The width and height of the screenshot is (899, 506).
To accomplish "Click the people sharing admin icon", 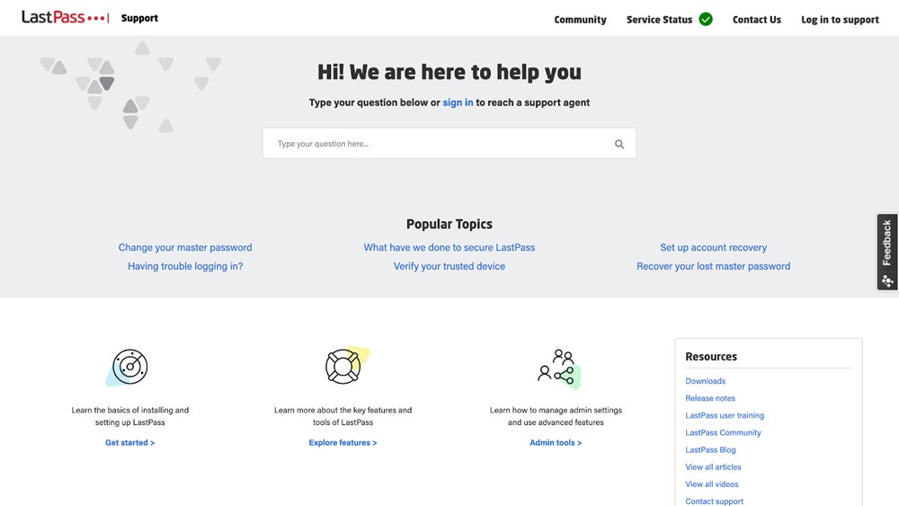I will pos(557,367).
